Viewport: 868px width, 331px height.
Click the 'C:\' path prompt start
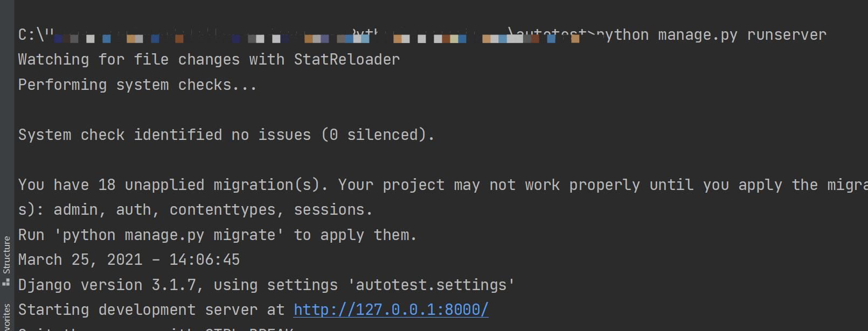click(x=31, y=35)
